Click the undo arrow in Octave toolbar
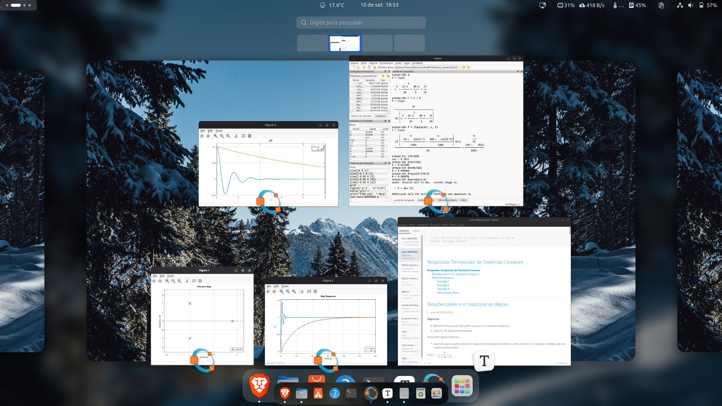 [374, 68]
